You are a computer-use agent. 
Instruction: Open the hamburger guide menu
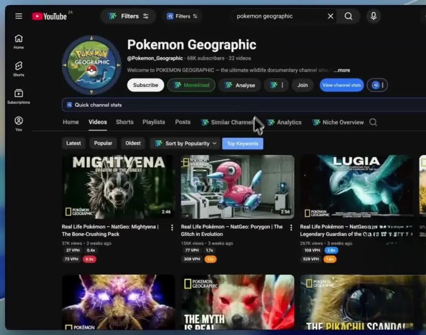[19, 16]
